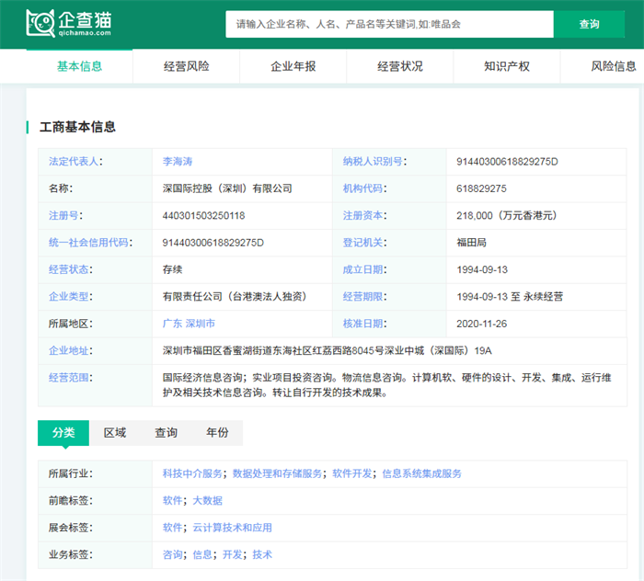Select the 年份 classification tab

[218, 433]
